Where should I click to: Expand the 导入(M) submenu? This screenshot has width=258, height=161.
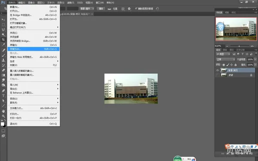click(x=34, y=85)
